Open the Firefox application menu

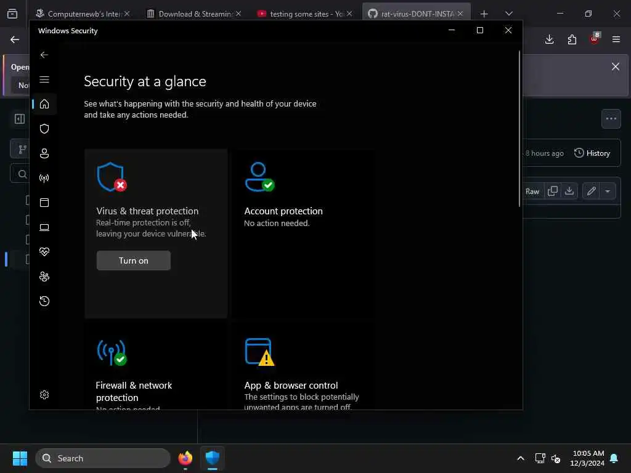616,39
